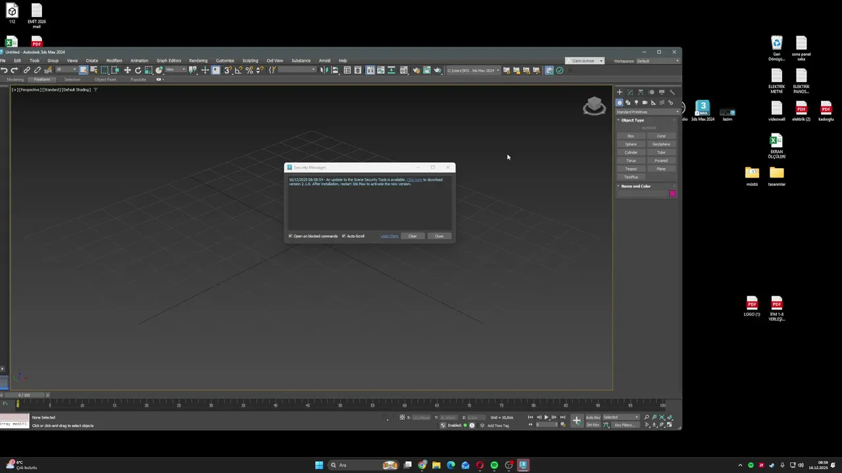
Task: Click the Mirror tool icon
Action: point(323,70)
